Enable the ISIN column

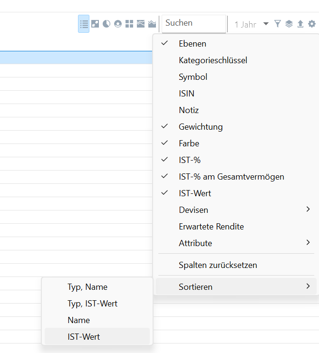coord(186,94)
